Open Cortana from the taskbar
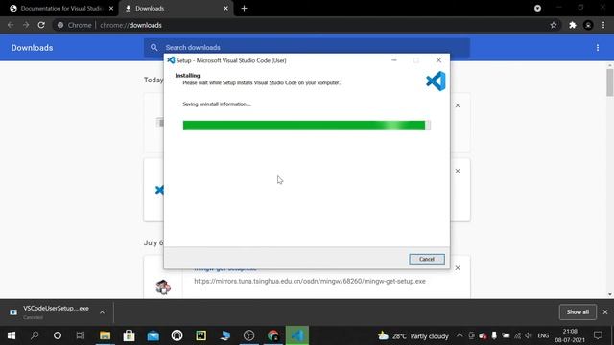 pos(58,335)
